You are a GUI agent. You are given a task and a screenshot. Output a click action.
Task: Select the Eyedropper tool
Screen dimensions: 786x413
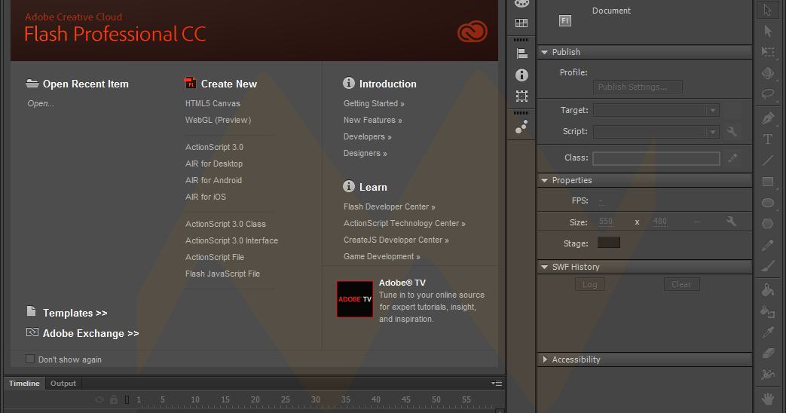(767, 332)
